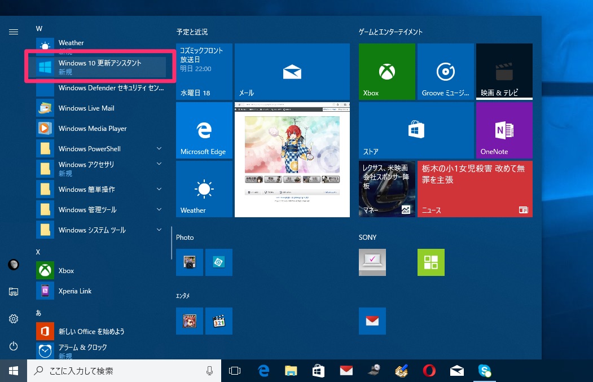Select the エンタメ group title
The width and height of the screenshot is (593, 382).
[183, 296]
